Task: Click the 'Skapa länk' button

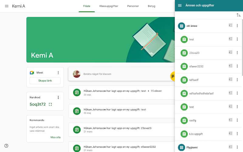Action: point(45,81)
